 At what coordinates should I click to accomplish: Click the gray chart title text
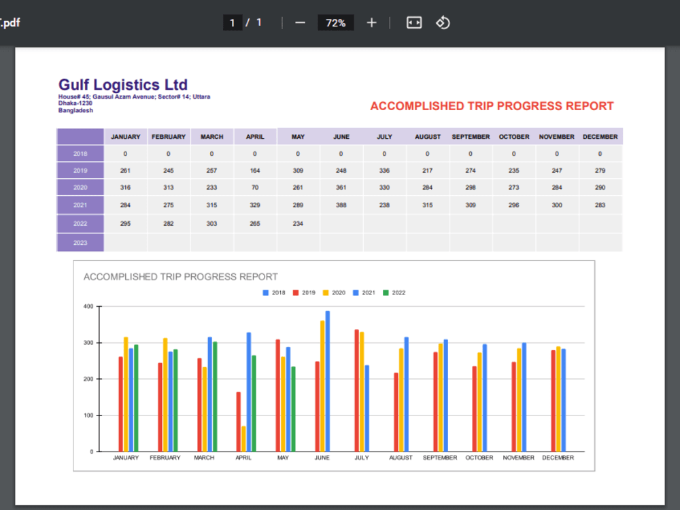(180, 277)
